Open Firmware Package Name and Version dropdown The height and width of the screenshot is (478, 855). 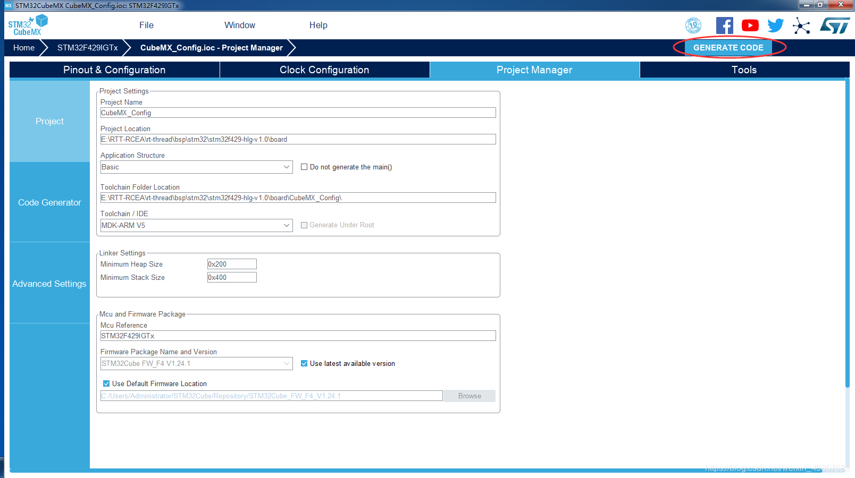tap(197, 363)
